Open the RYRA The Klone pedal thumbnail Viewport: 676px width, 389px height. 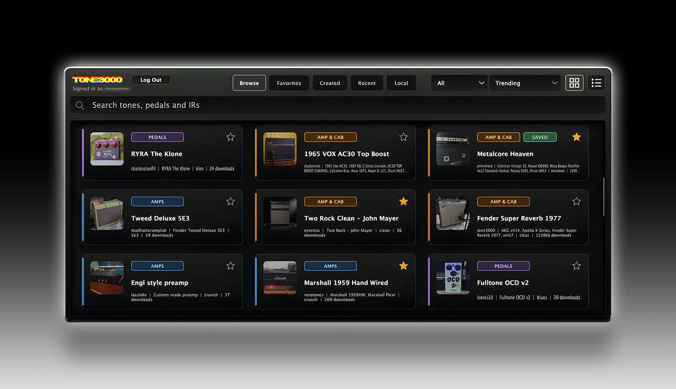(107, 149)
